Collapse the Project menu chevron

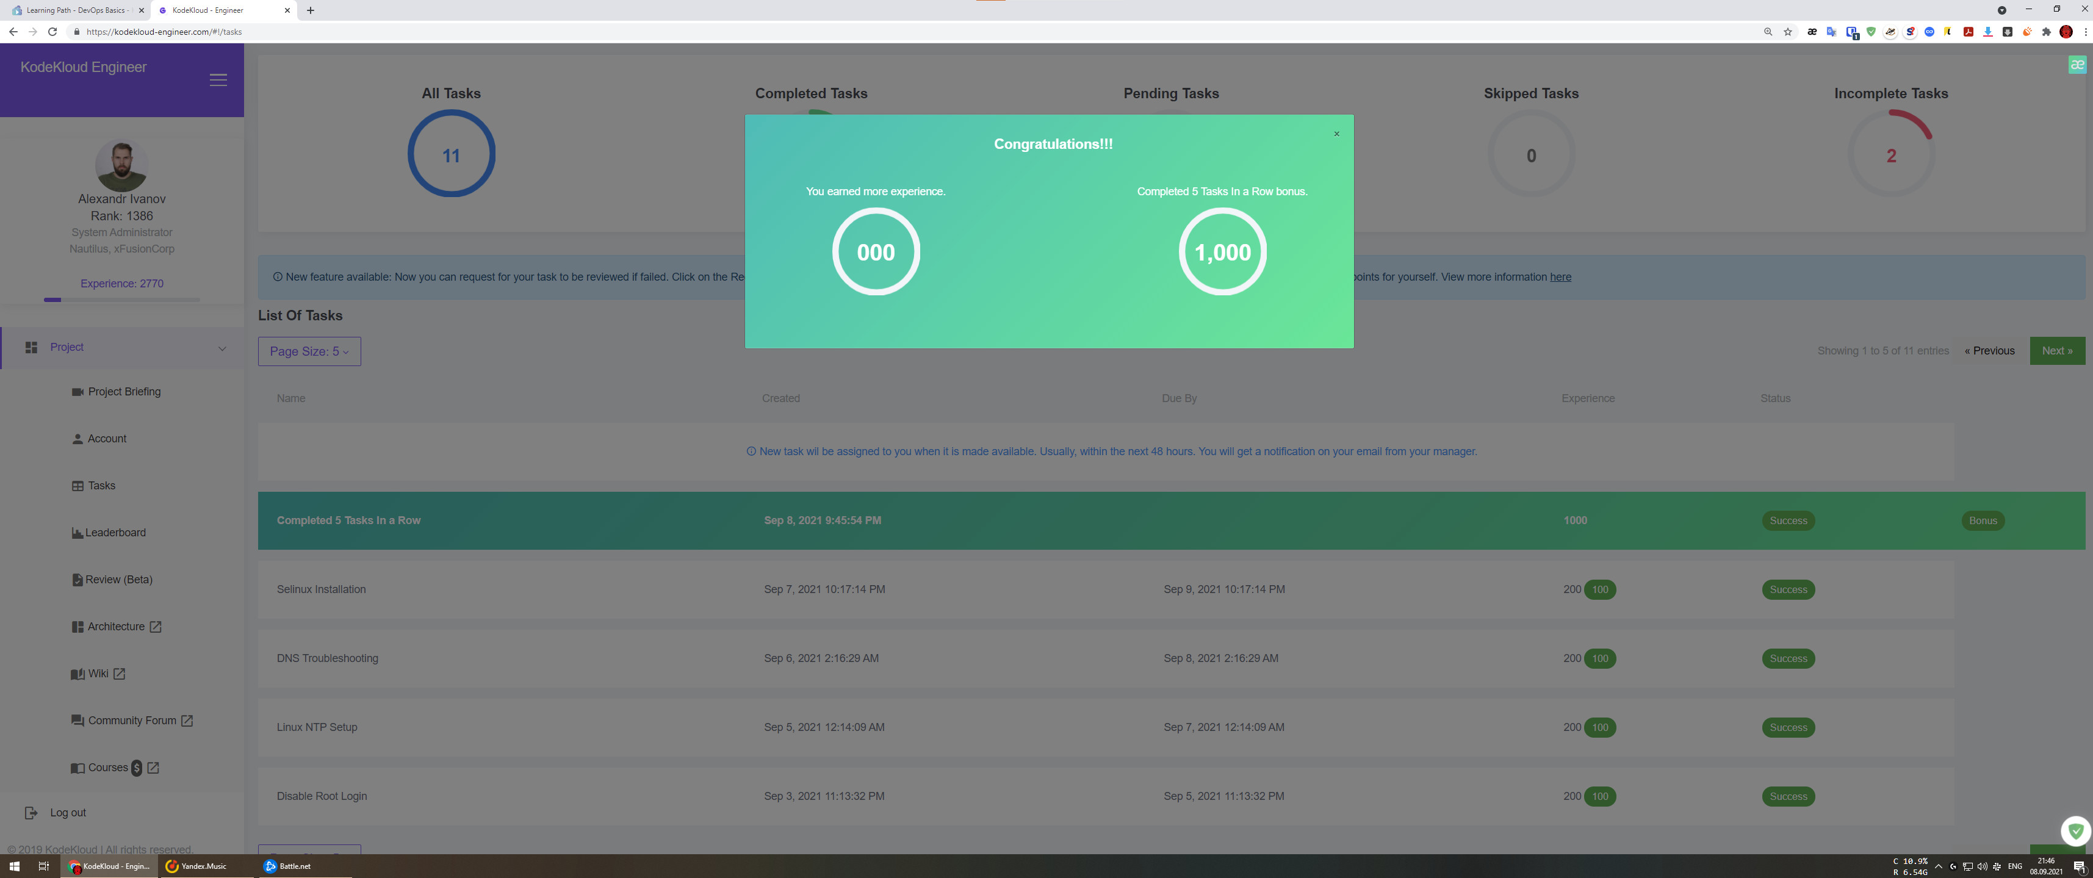click(x=222, y=348)
